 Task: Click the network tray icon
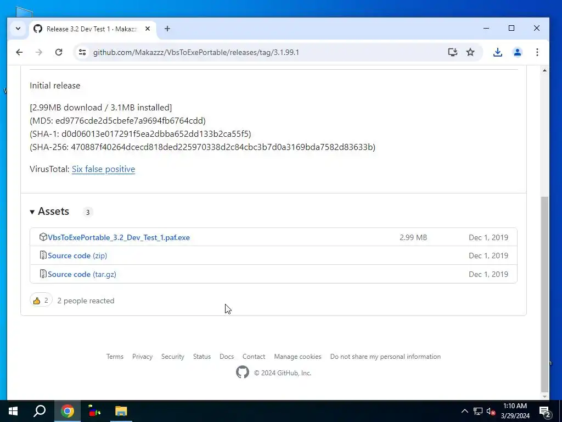click(x=478, y=411)
